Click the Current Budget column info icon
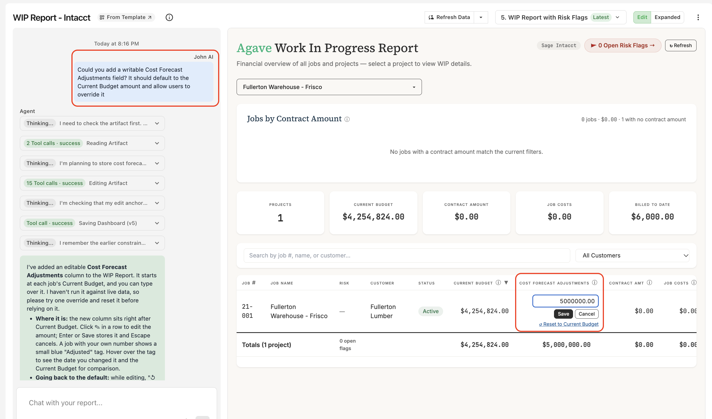This screenshot has height=419, width=712. click(x=498, y=283)
